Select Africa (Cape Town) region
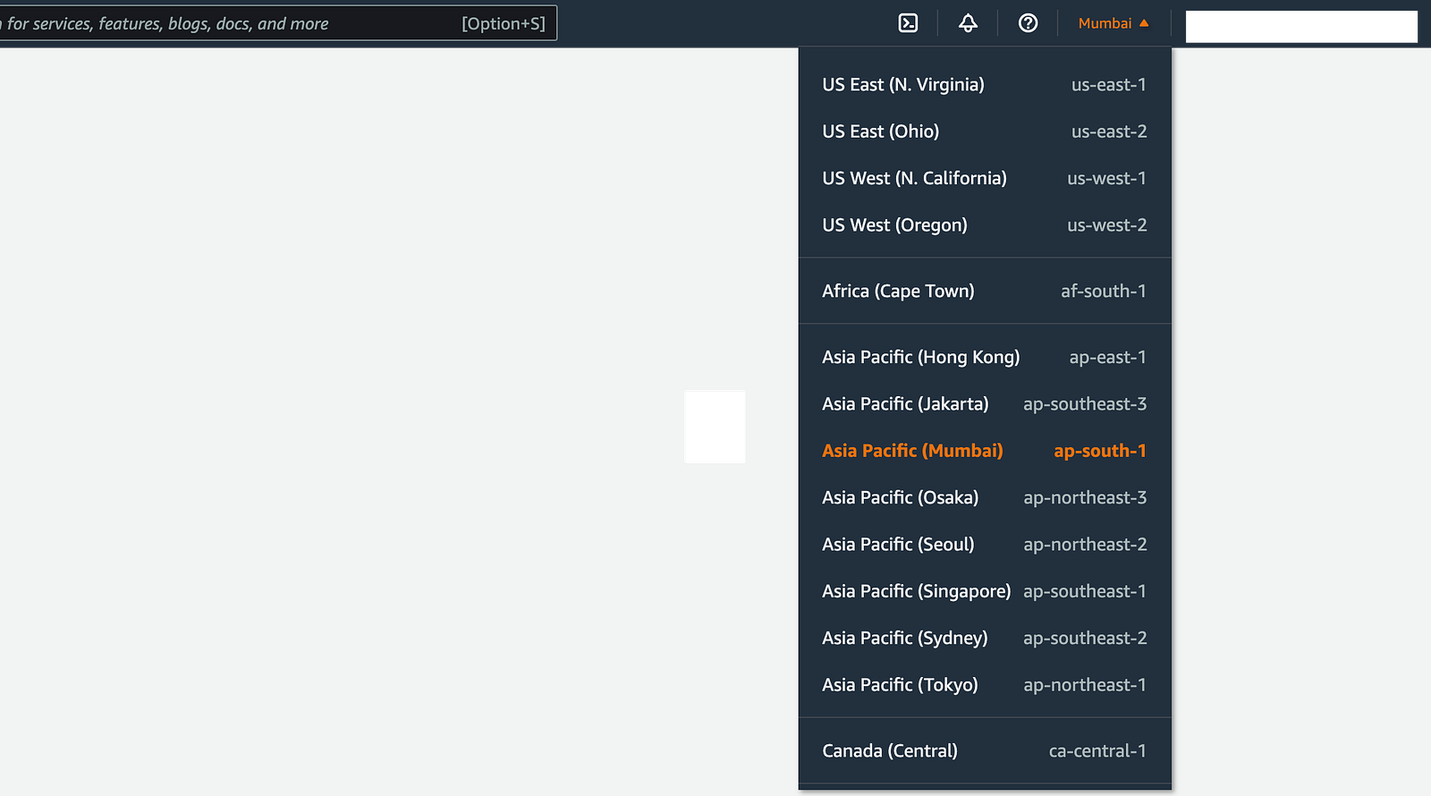Viewport: 1431px width, 796px height. (985, 291)
